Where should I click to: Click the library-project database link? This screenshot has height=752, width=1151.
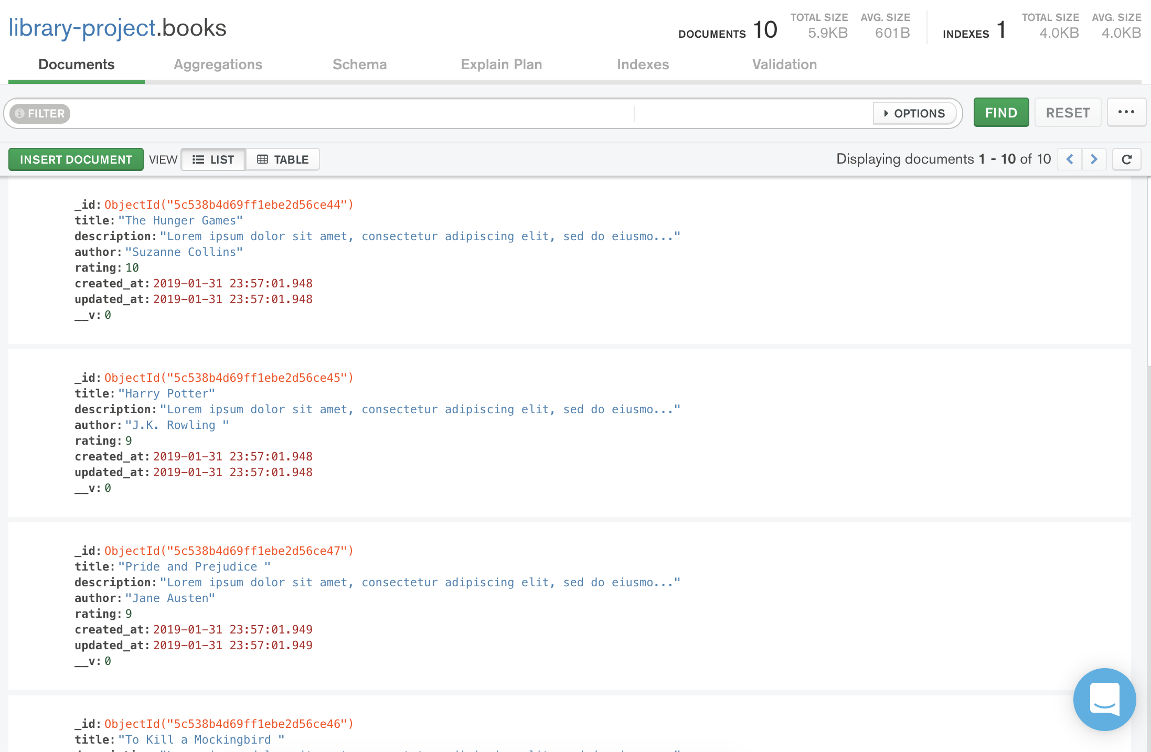click(82, 28)
